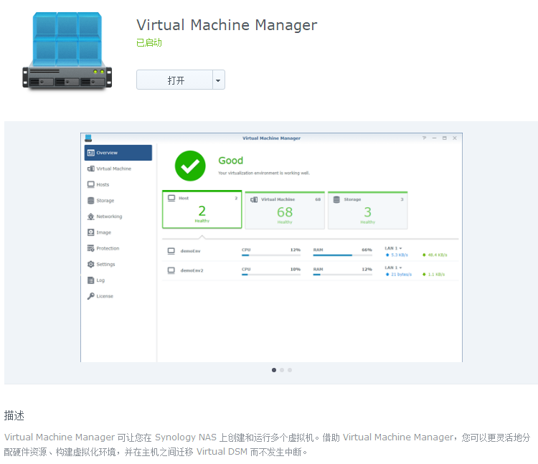Open the Overview tab in sidebar

(118, 153)
